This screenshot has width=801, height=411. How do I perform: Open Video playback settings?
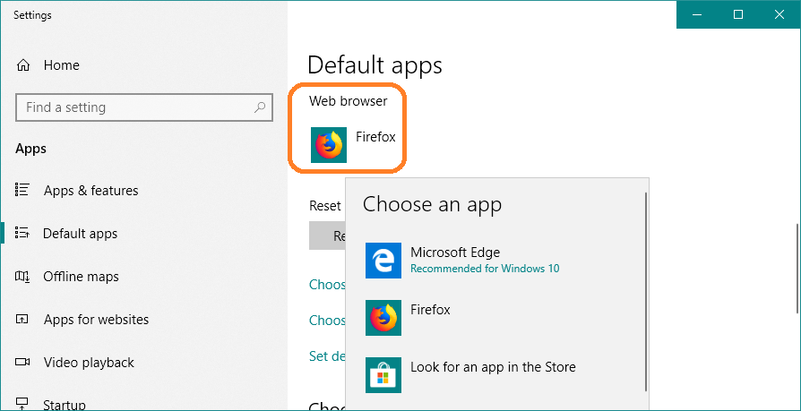89,363
